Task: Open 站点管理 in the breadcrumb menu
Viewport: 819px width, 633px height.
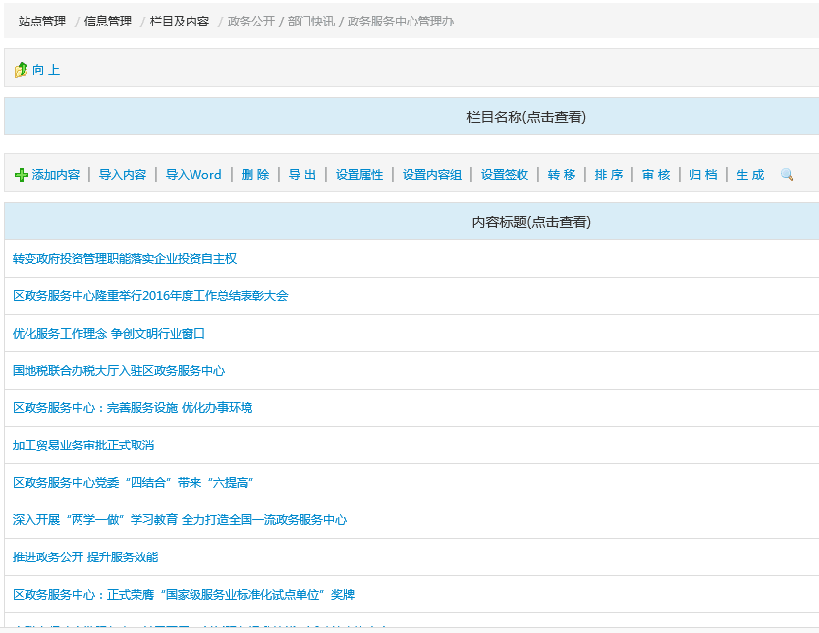Action: 42,21
